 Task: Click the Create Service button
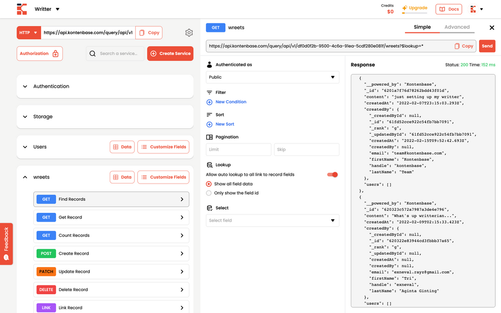pyautogui.click(x=170, y=54)
